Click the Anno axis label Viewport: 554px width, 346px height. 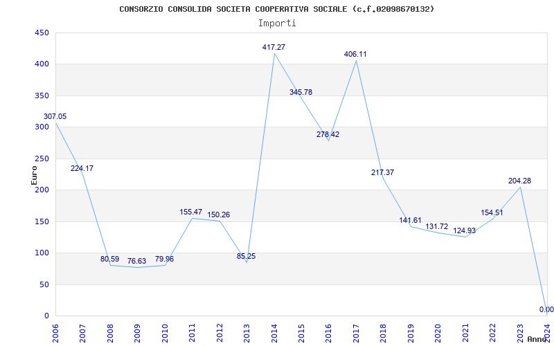[x=537, y=339]
